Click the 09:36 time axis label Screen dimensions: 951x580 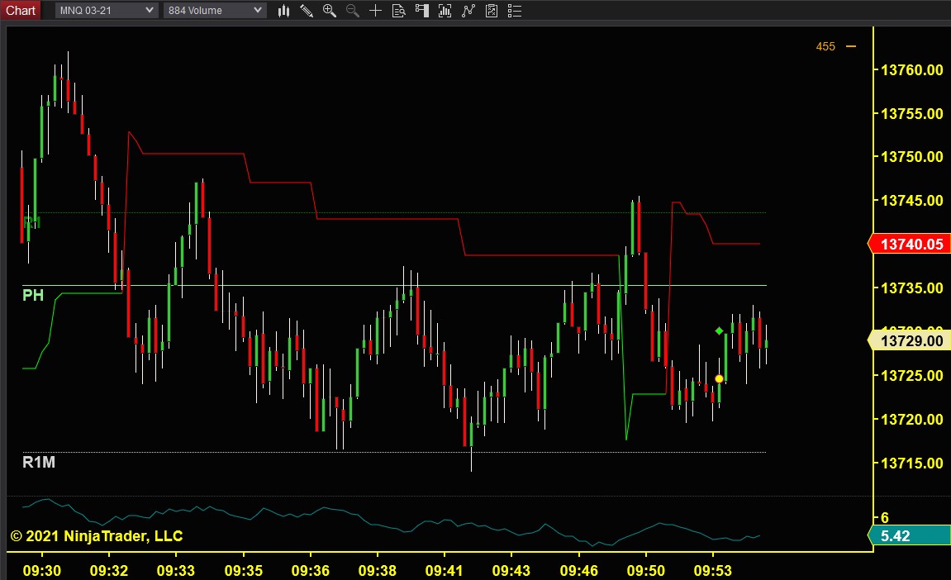coord(310,570)
